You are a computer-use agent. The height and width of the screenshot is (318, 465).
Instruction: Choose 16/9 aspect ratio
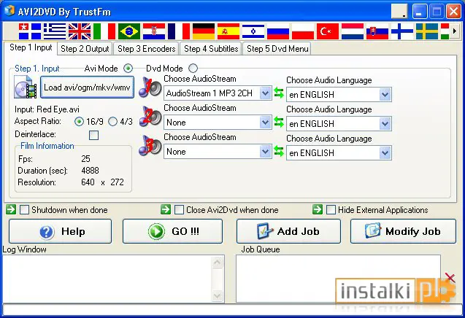pos(79,122)
